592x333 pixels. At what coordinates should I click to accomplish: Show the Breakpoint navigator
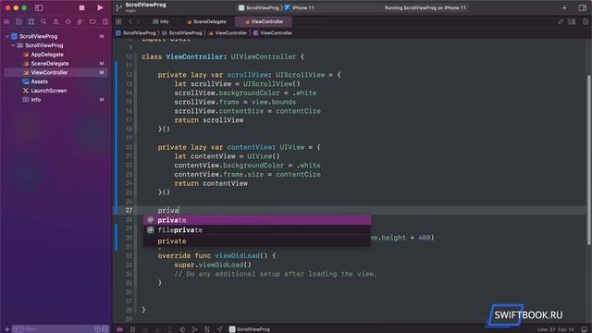(x=92, y=22)
